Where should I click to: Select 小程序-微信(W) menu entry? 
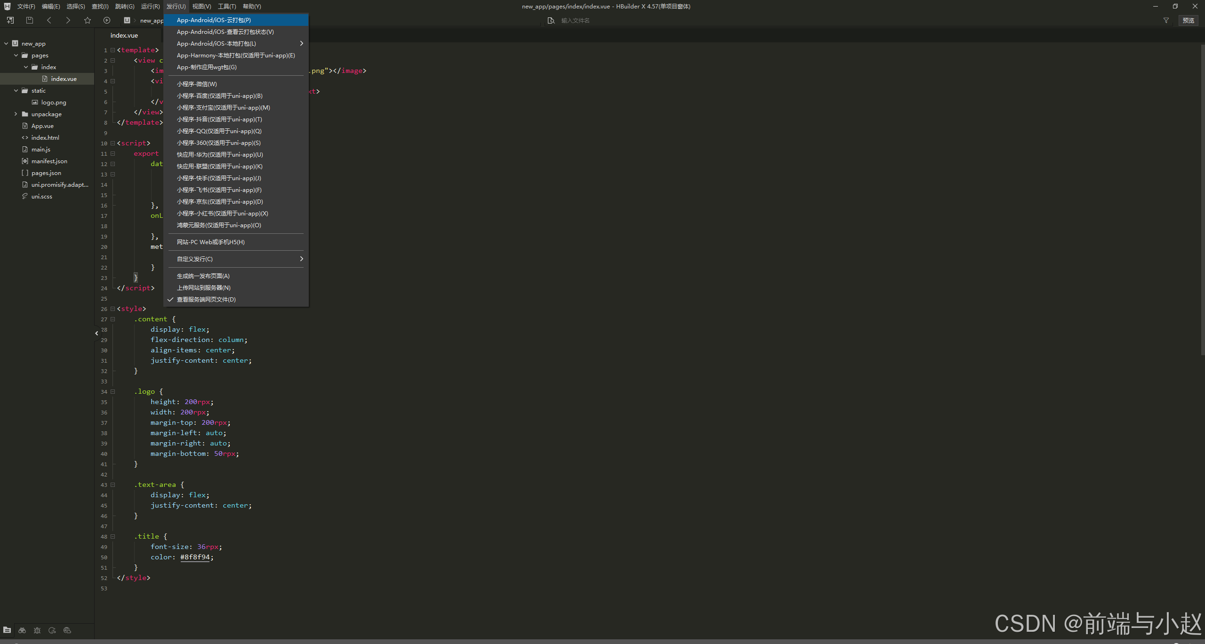(x=197, y=84)
